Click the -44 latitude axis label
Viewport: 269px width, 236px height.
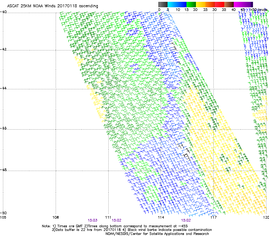tap(3, 88)
